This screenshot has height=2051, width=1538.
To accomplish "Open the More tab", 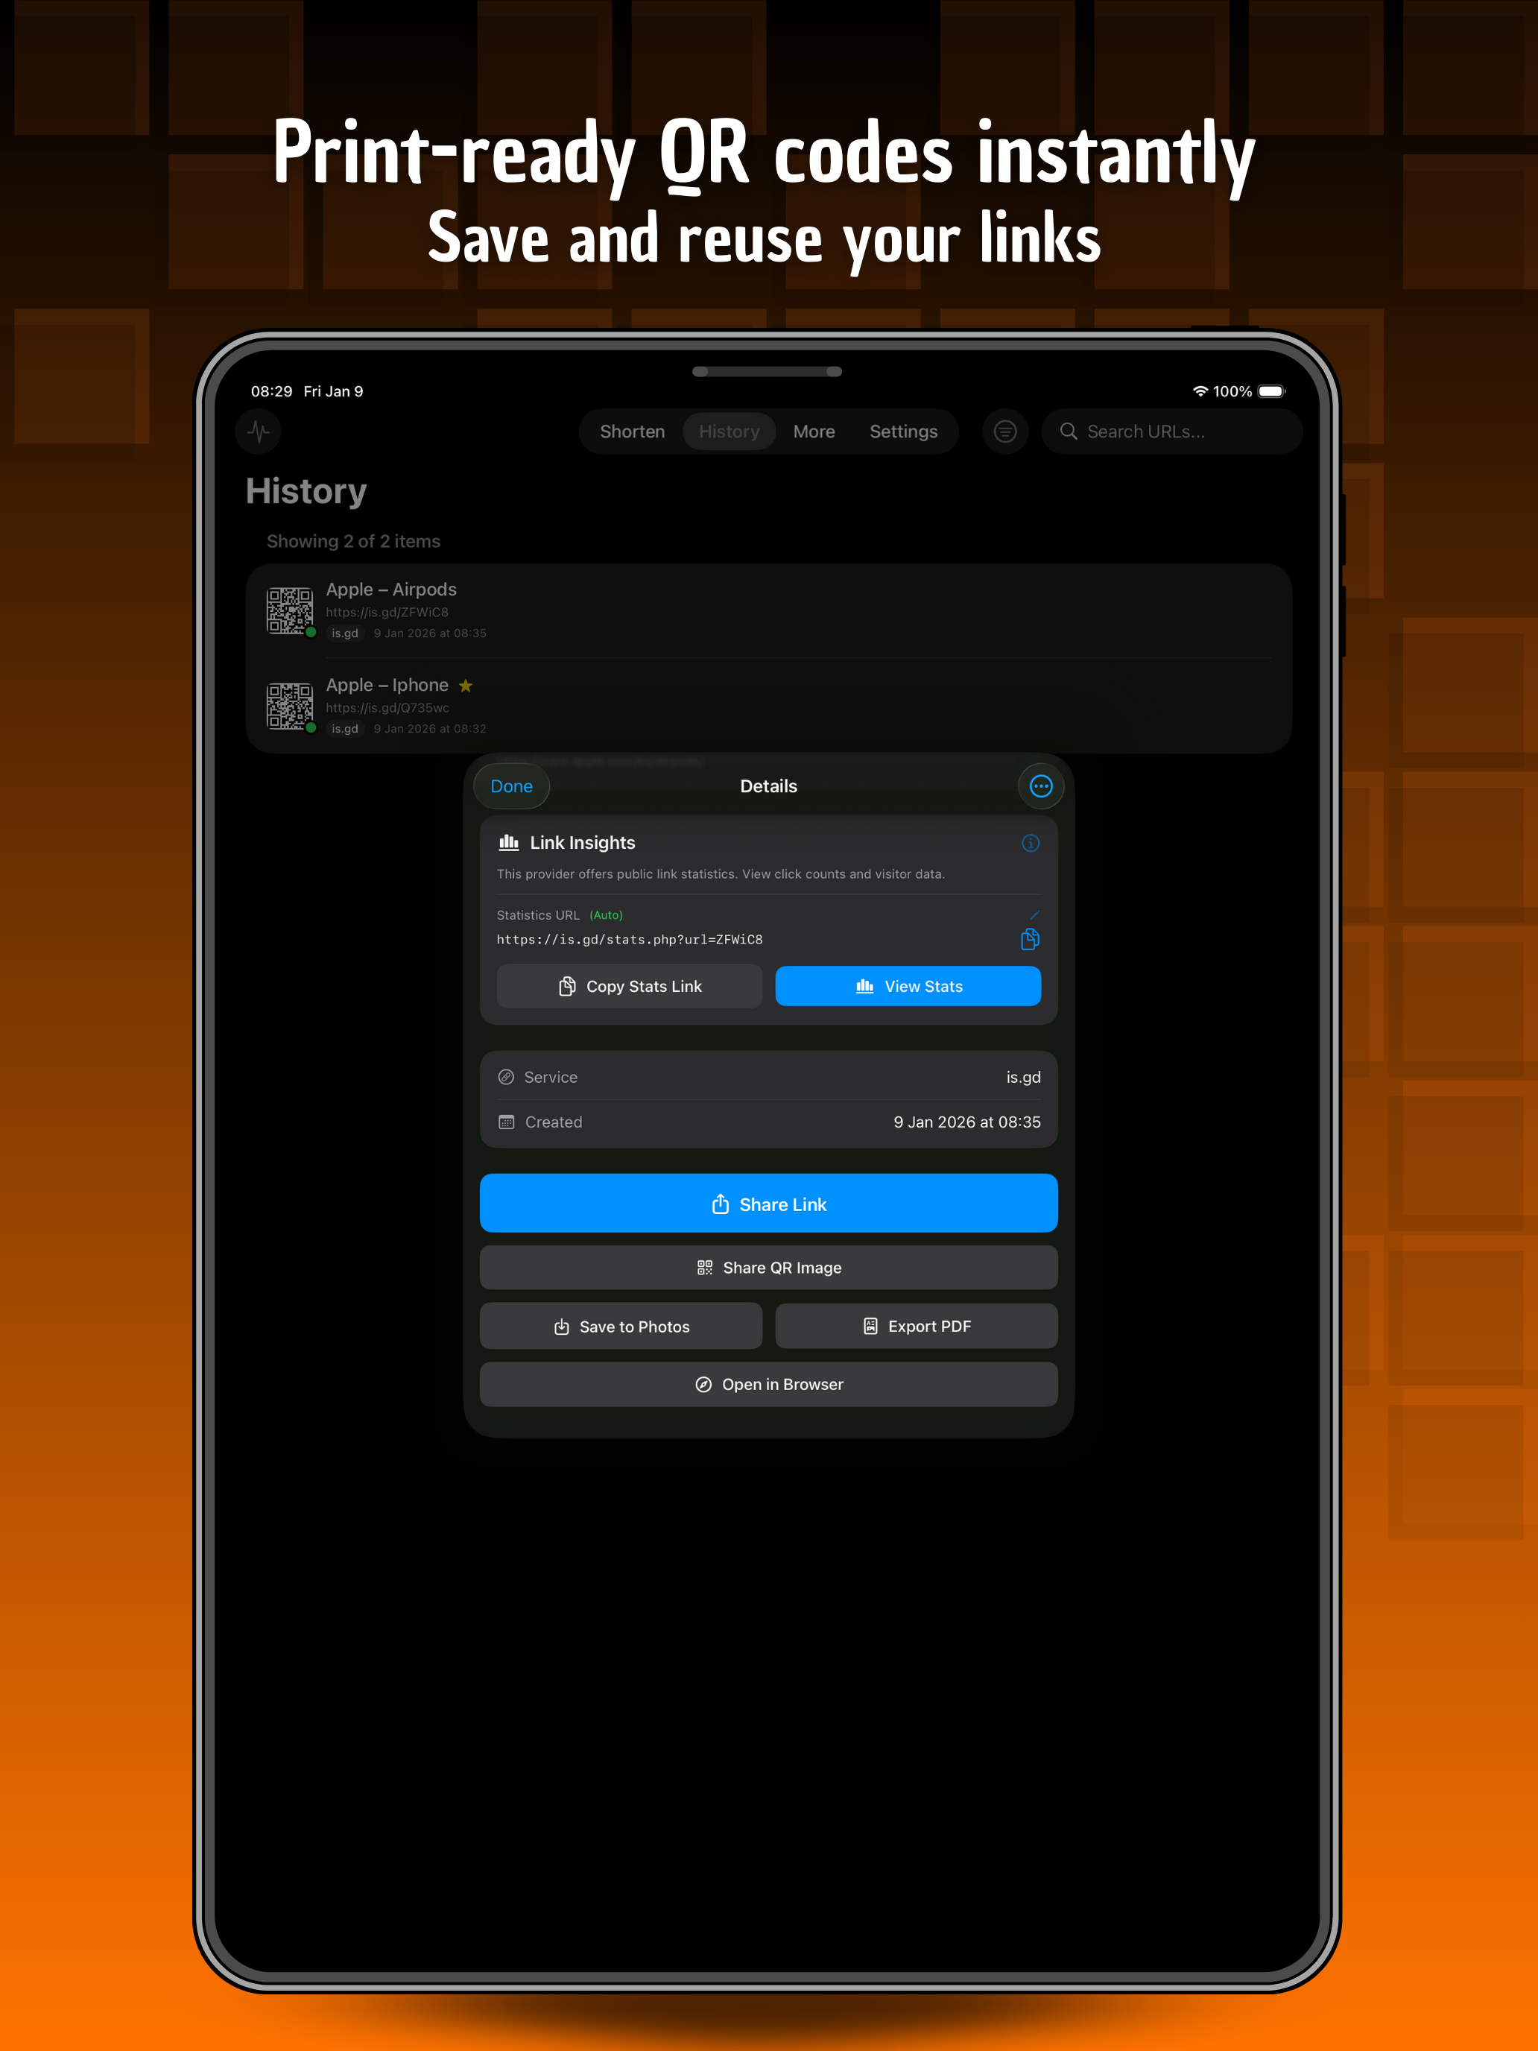I will tap(813, 432).
